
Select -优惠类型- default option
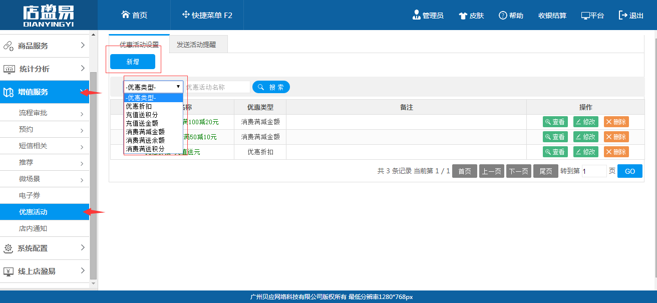[153, 98]
